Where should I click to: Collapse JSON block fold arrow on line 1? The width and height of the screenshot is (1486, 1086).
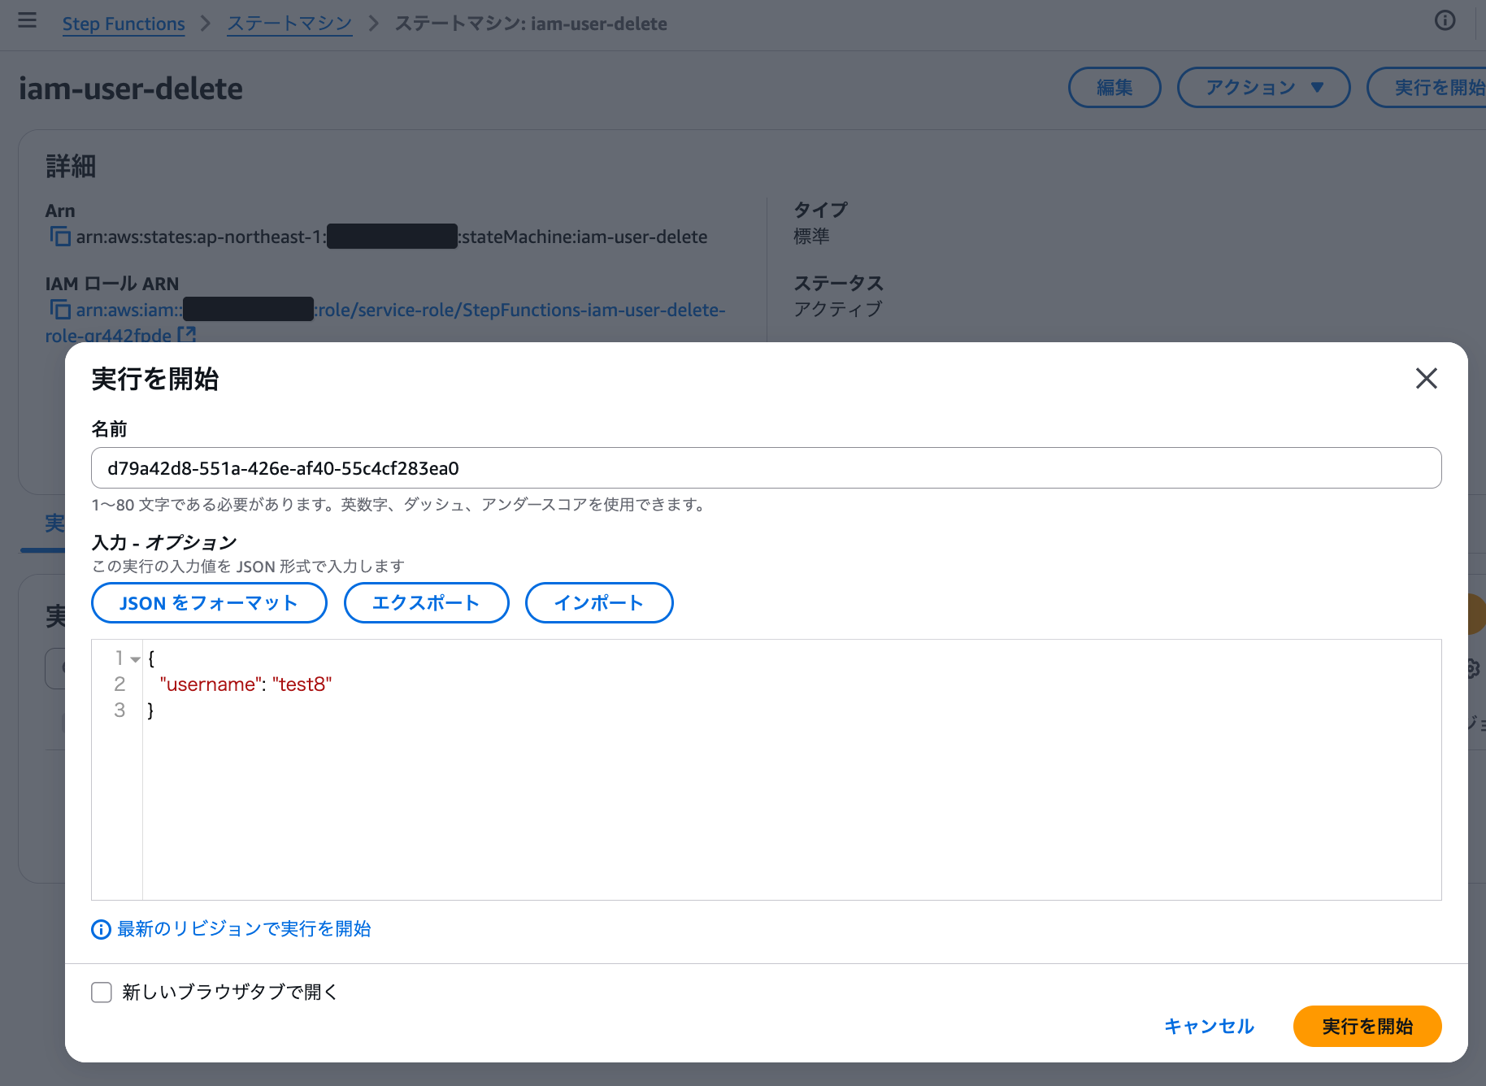pyautogui.click(x=136, y=659)
